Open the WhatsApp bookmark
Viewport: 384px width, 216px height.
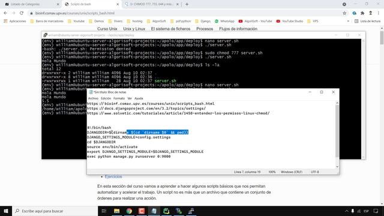224,21
